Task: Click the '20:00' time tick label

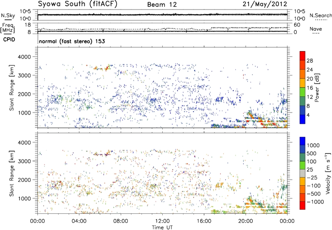Action: tap(245, 221)
